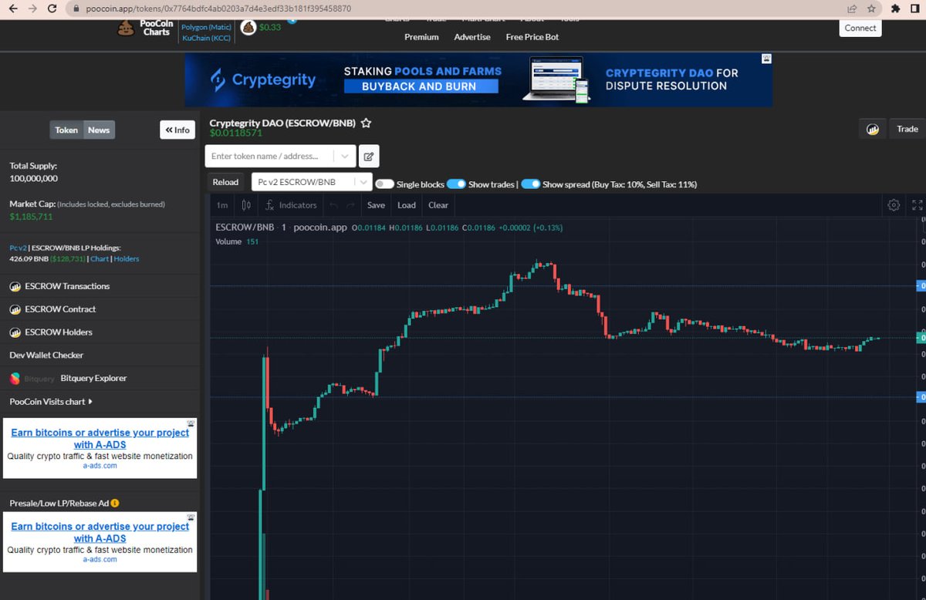Bookmark this page with browser star
Screen dimensions: 926x600
871,8
